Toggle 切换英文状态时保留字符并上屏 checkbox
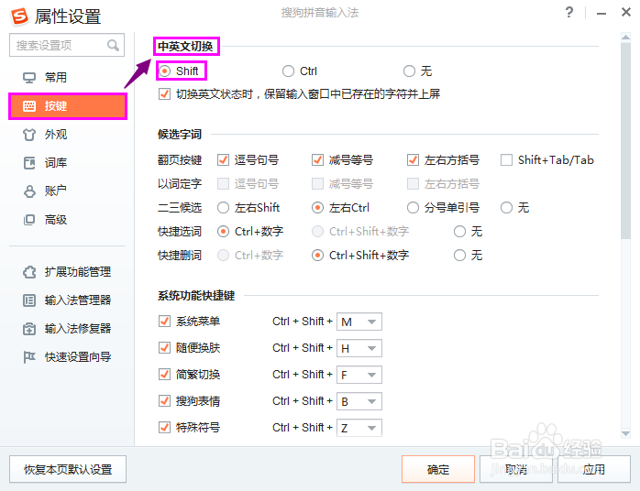 [164, 94]
